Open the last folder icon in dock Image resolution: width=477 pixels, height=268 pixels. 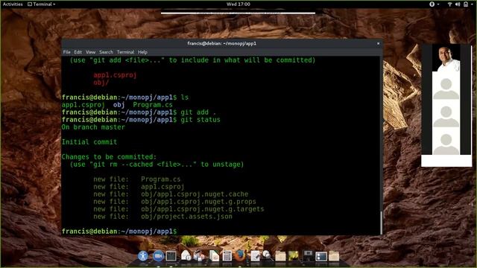334,256
